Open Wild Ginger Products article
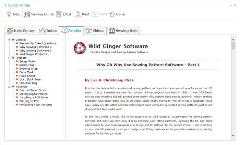This screenshot has width=240, height=145. (x=33, y=54)
